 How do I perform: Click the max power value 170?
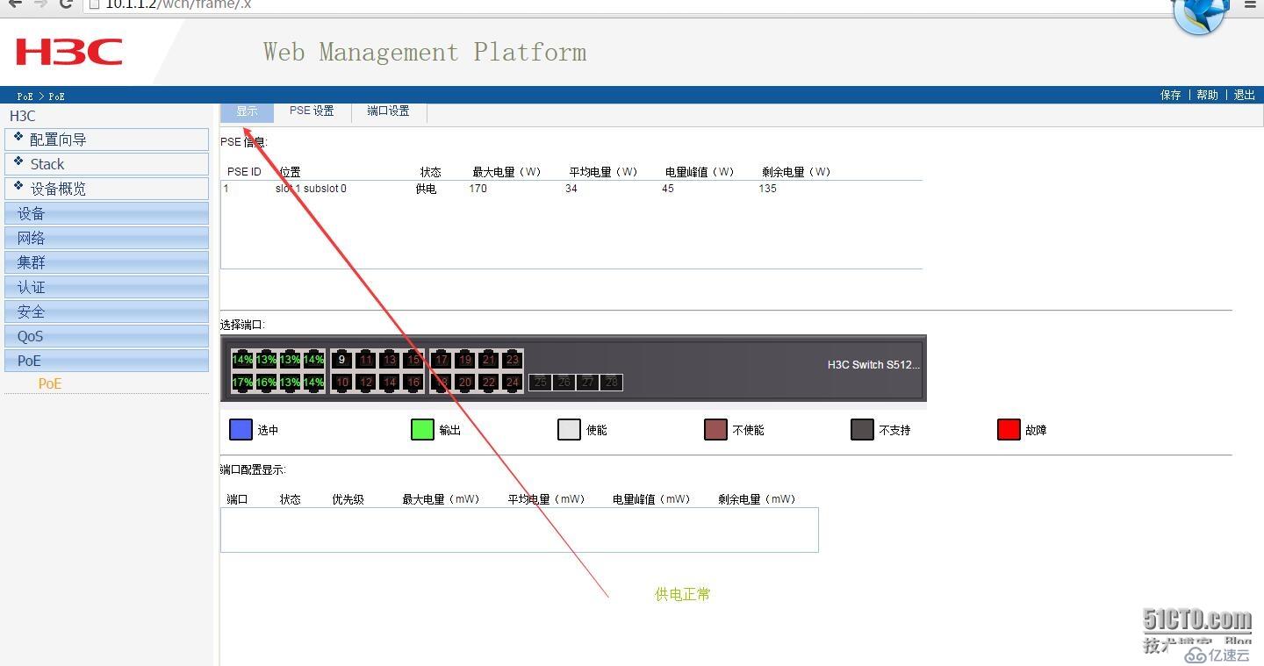click(x=478, y=189)
